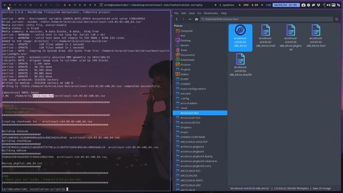Screen dimensions: 343x193
Task: Click the network connections tray icon
Action: point(339,5)
